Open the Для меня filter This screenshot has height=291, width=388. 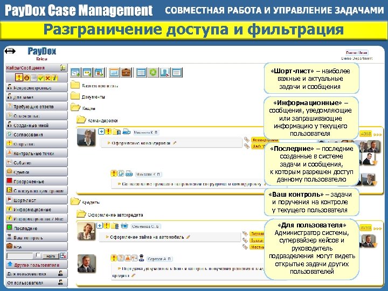point(37,97)
